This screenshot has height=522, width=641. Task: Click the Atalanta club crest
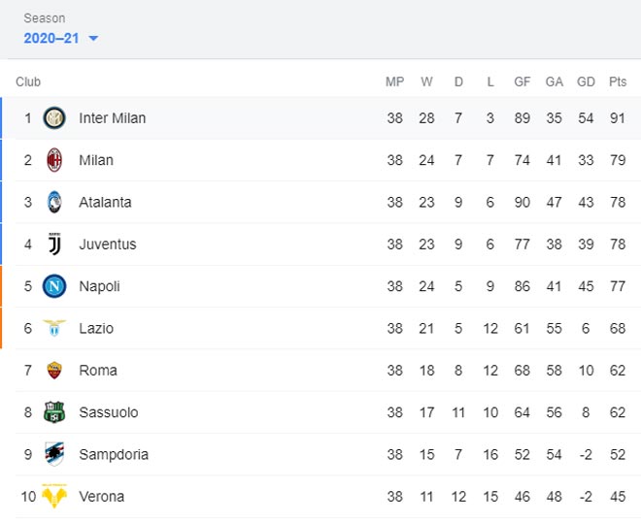click(x=54, y=202)
